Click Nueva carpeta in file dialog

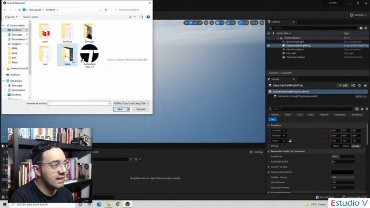point(31,17)
